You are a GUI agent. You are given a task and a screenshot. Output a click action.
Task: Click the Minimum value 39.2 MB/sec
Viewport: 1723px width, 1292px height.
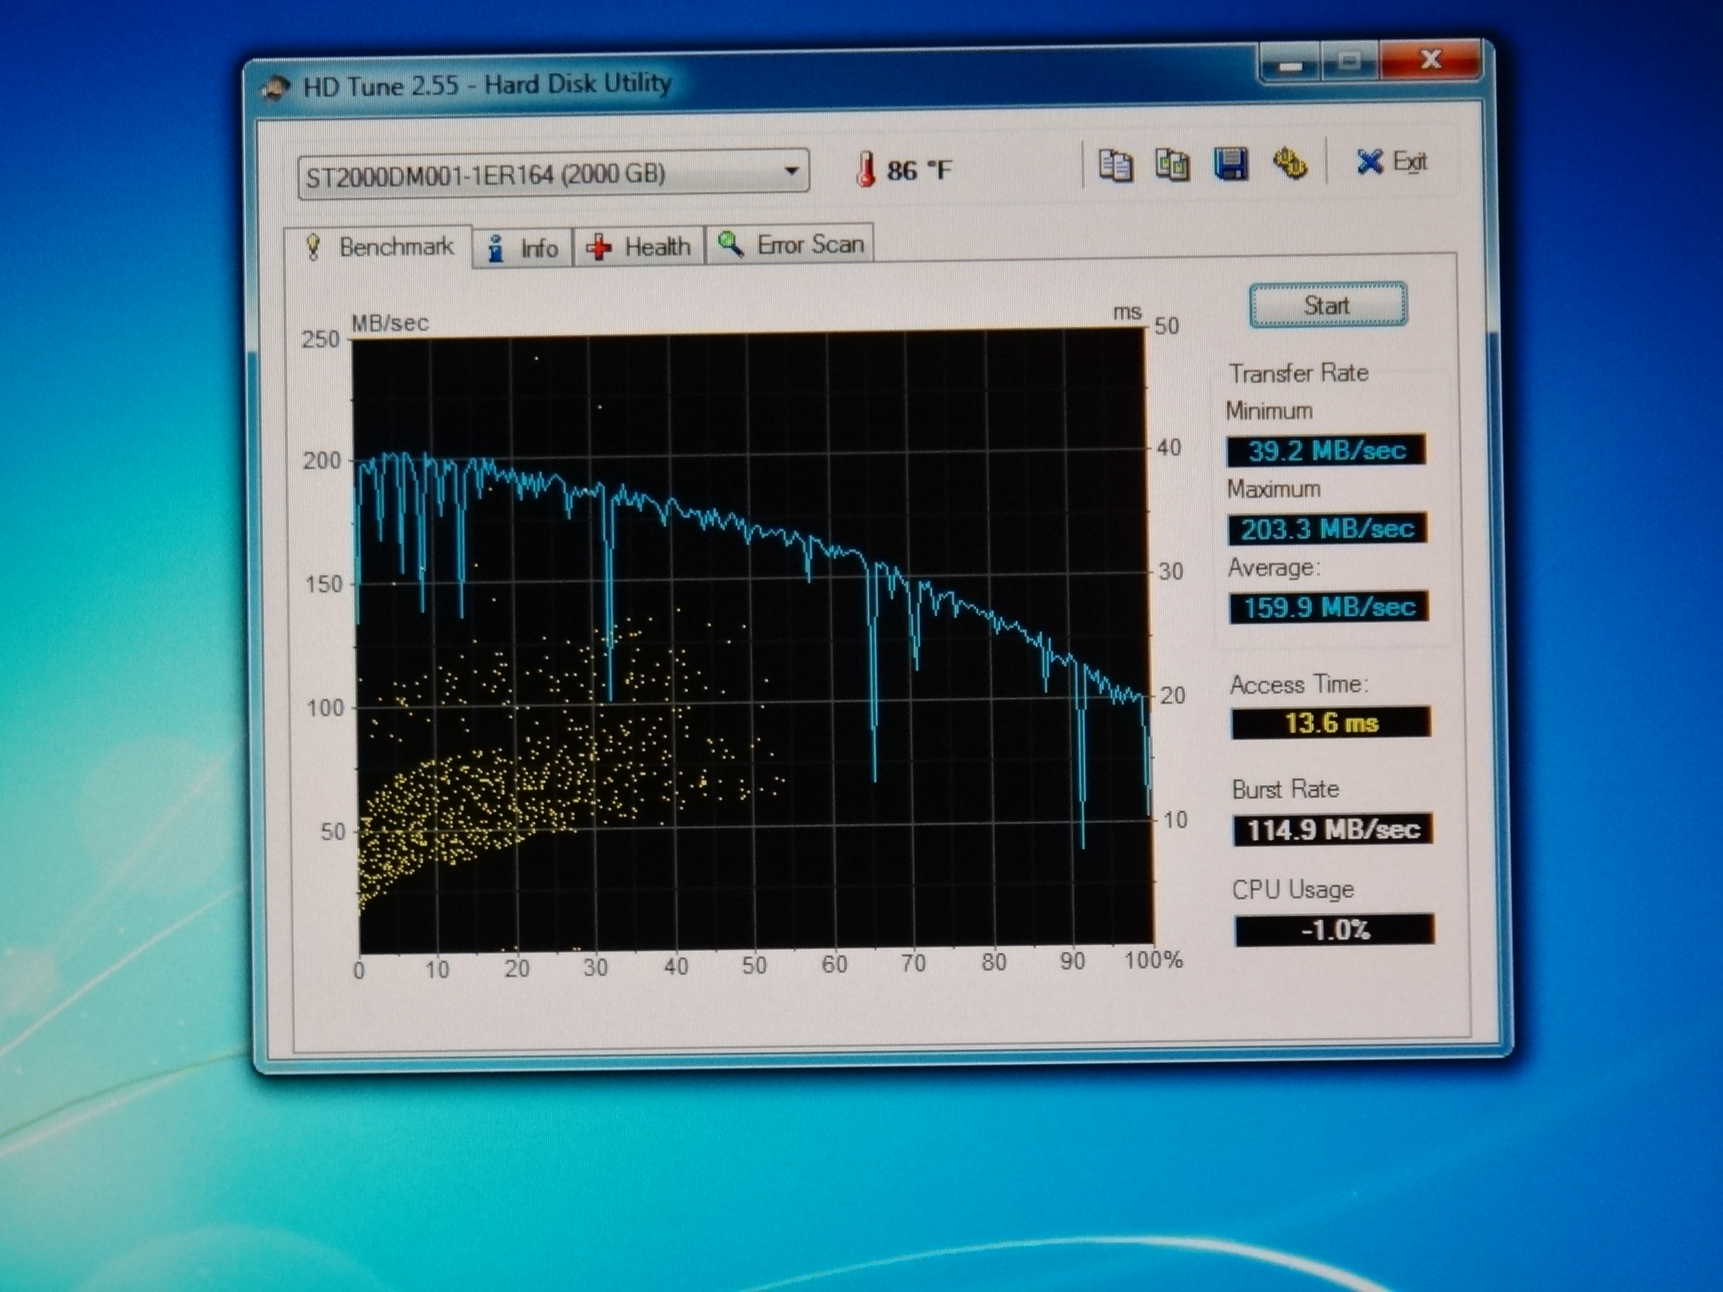1327,450
